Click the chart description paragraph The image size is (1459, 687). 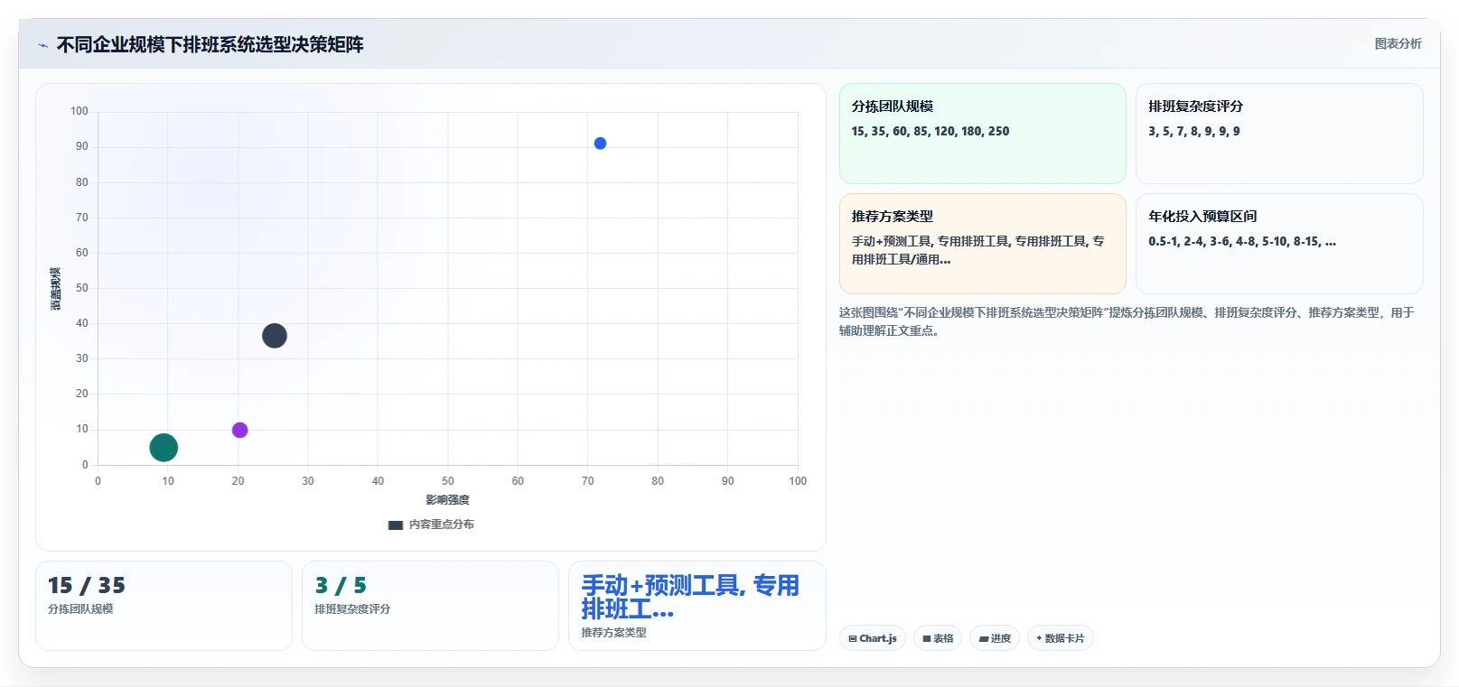click(x=1127, y=321)
